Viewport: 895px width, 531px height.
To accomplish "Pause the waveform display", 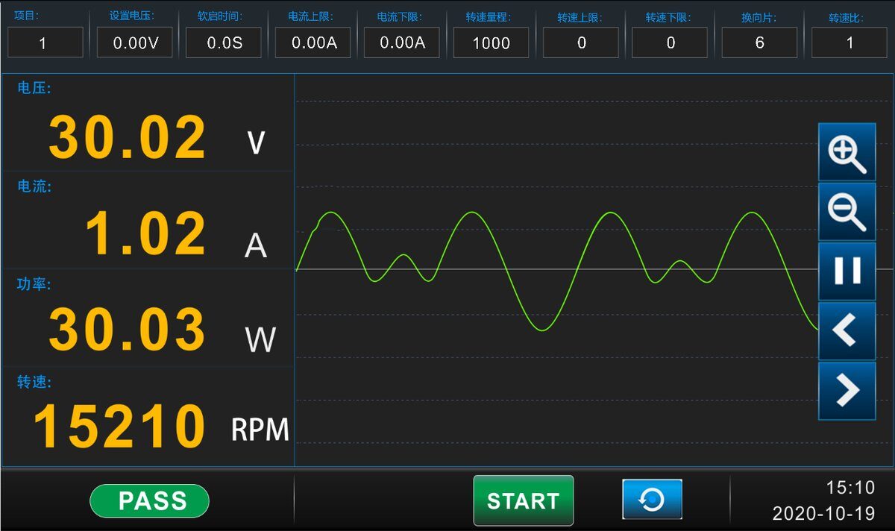I will coord(847,271).
